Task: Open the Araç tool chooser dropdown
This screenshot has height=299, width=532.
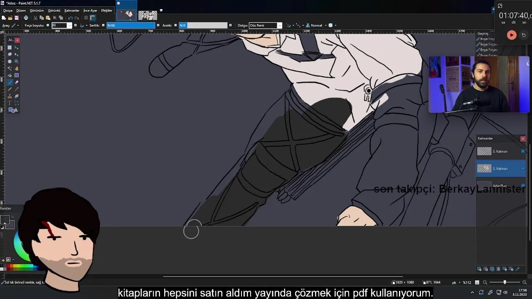Action: pyautogui.click(x=15, y=25)
